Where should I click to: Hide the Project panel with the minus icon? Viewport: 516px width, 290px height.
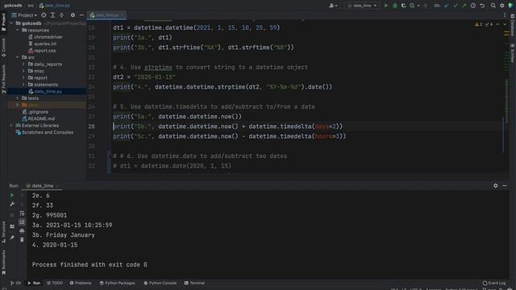[x=81, y=15]
